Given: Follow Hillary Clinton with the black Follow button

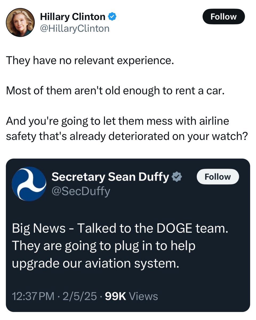Looking at the screenshot, I should click(x=223, y=17).
